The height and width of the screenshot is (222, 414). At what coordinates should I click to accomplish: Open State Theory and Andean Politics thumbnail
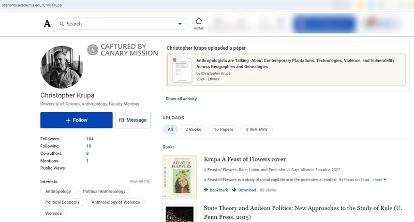click(x=180, y=213)
